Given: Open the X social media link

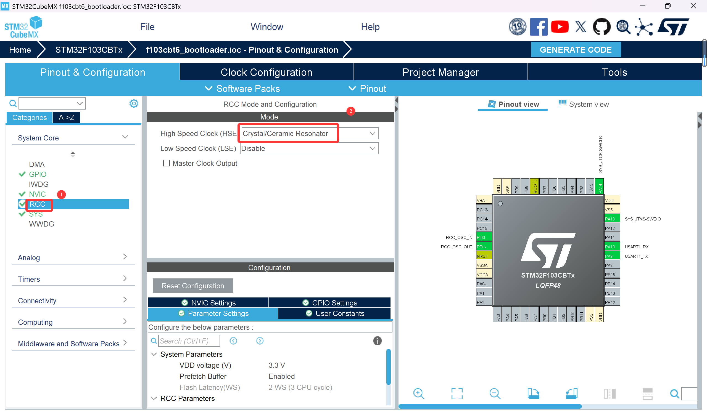Looking at the screenshot, I should 580,26.
